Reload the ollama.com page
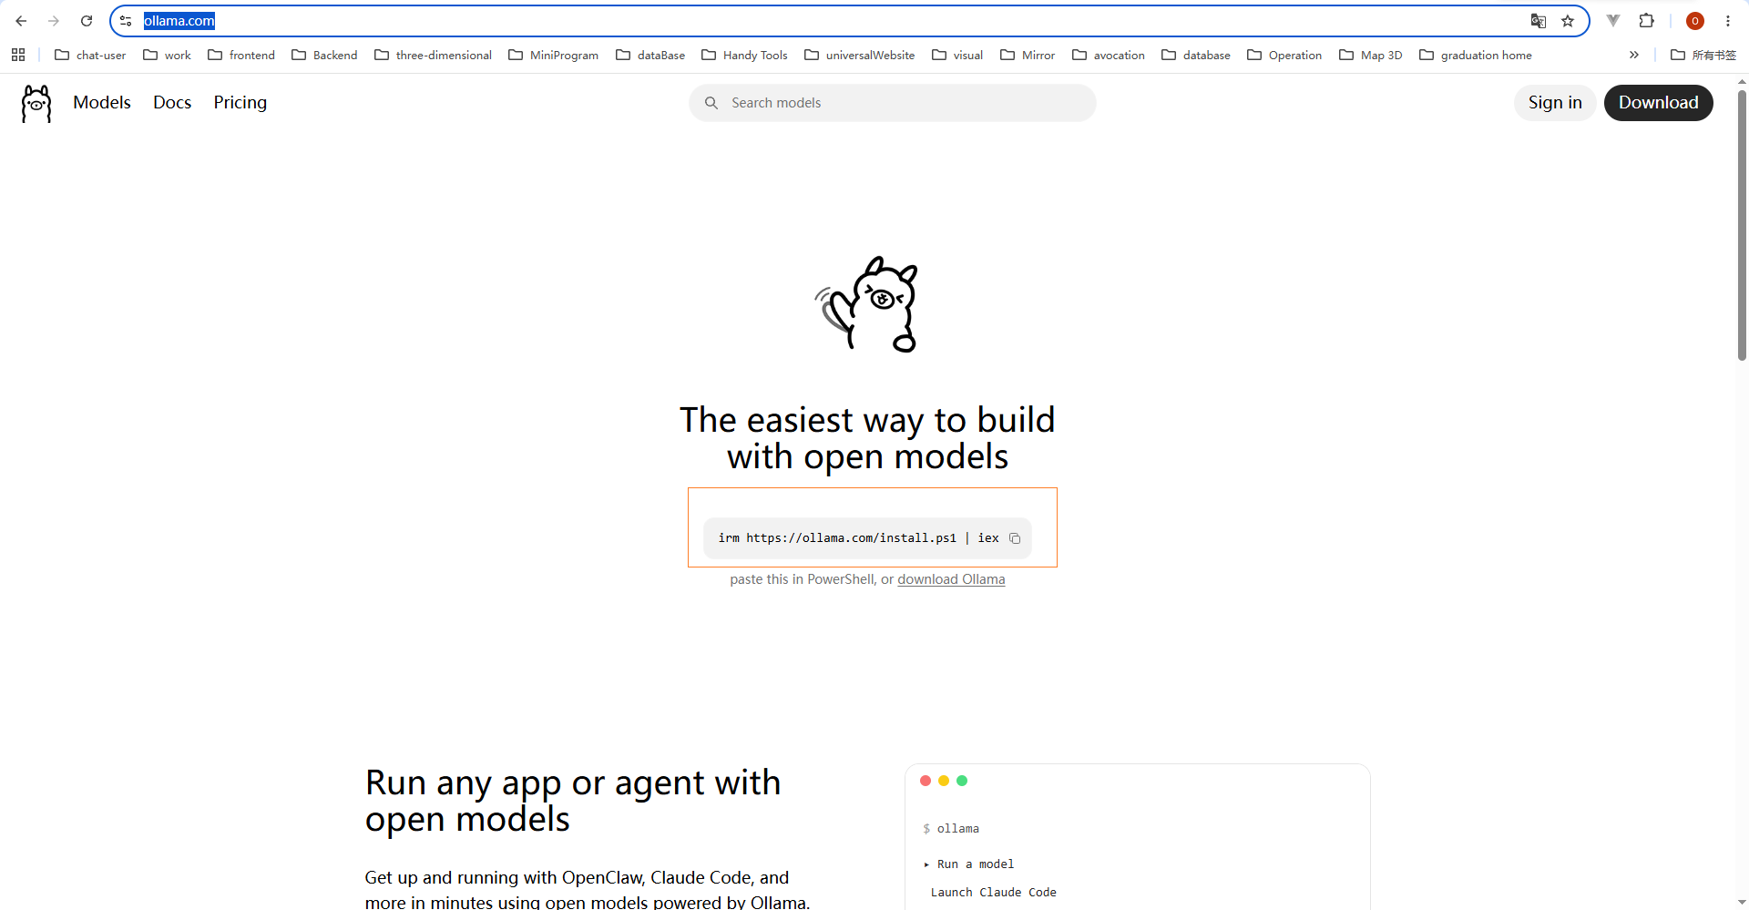This screenshot has height=910, width=1749. click(x=87, y=21)
